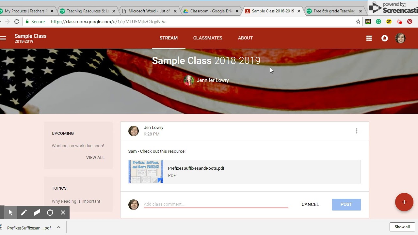Viewport: 418px width, 235px height.
Task: Click the Grammarly extension icon
Action: 378,22
